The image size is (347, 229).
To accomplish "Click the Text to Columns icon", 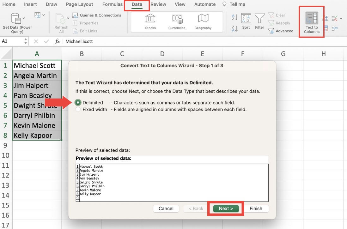I will pos(312,18).
